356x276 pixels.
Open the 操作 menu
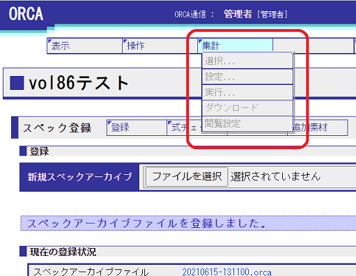coord(160,46)
